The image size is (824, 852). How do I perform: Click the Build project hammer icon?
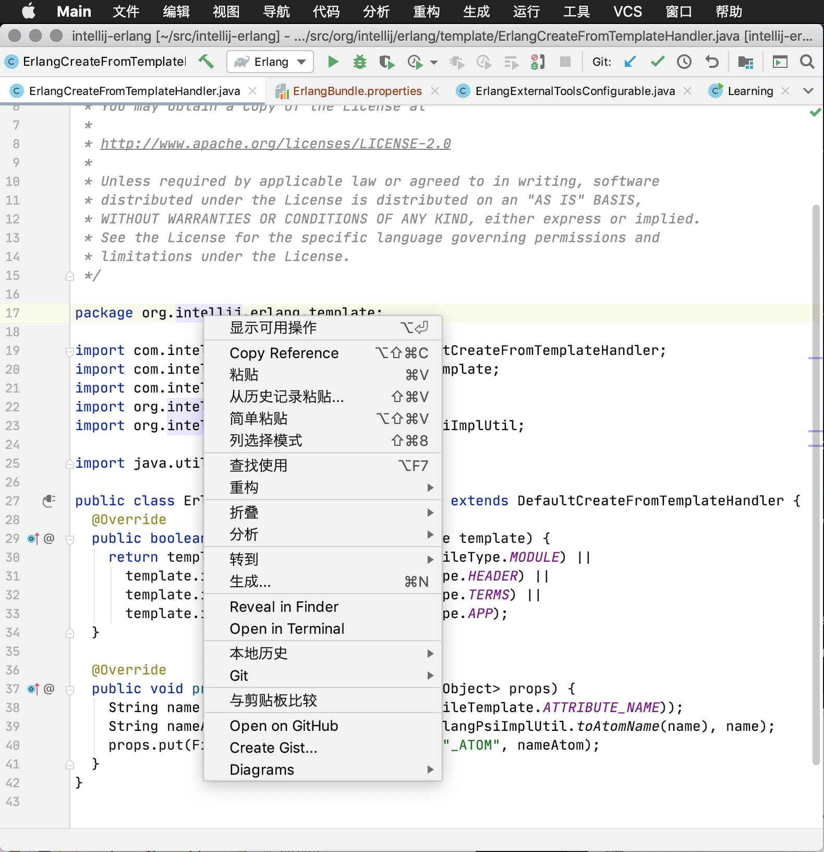(206, 62)
